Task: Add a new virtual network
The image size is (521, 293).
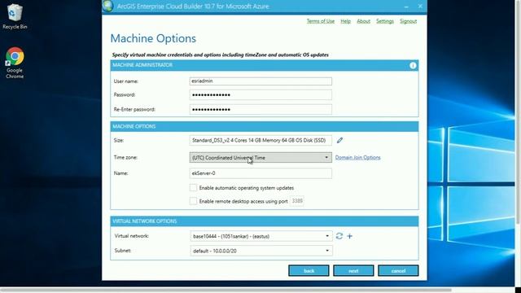Action: tap(349, 236)
